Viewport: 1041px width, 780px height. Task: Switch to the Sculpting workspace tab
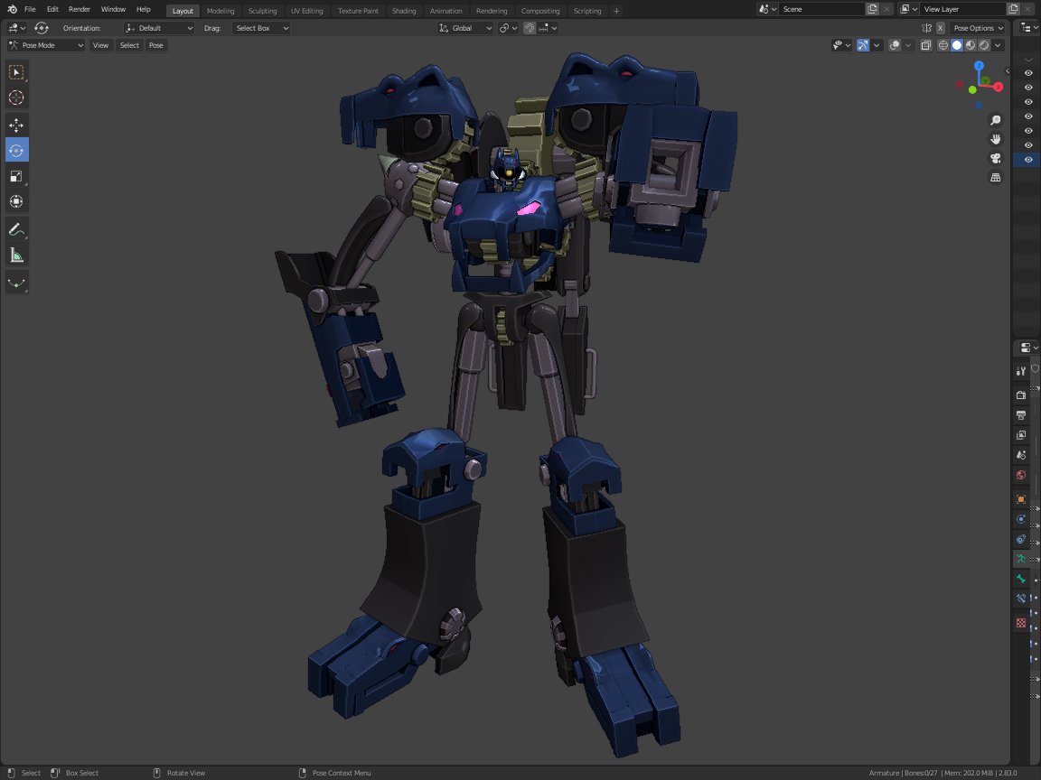coord(262,11)
